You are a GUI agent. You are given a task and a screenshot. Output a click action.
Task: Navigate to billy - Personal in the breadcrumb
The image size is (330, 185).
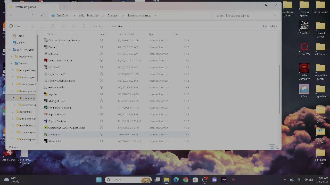[x=89, y=16]
